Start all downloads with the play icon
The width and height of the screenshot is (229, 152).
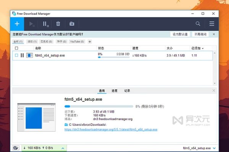click(x=32, y=24)
